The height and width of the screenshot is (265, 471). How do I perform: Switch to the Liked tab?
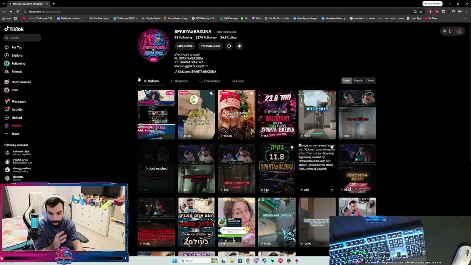[238, 81]
